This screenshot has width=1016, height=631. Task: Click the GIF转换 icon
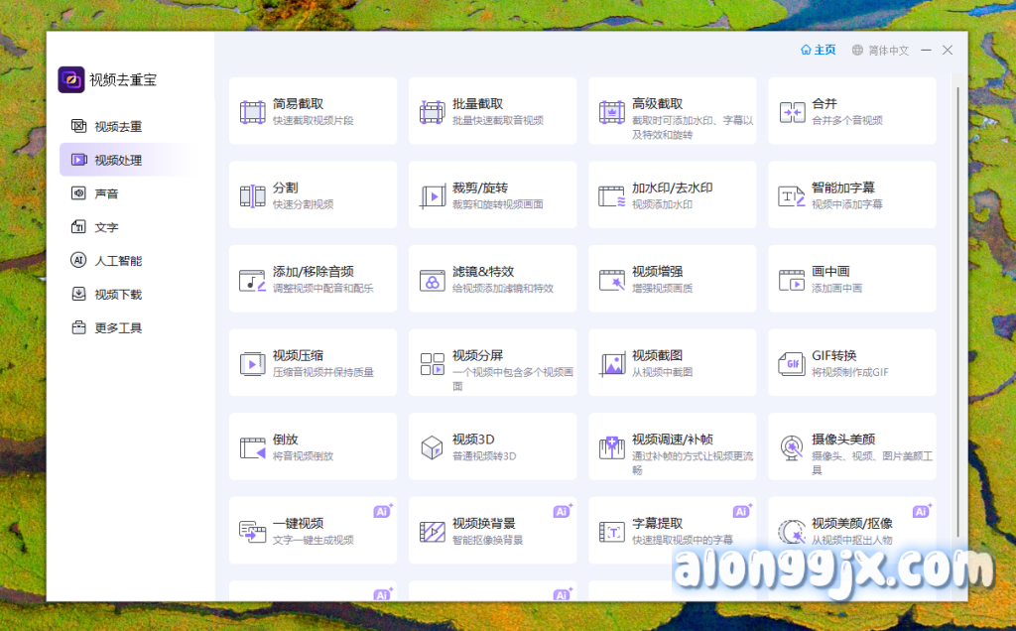792,364
